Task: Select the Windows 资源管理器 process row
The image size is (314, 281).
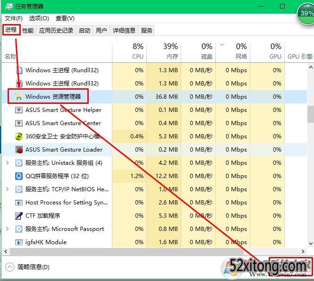Action: (154, 97)
